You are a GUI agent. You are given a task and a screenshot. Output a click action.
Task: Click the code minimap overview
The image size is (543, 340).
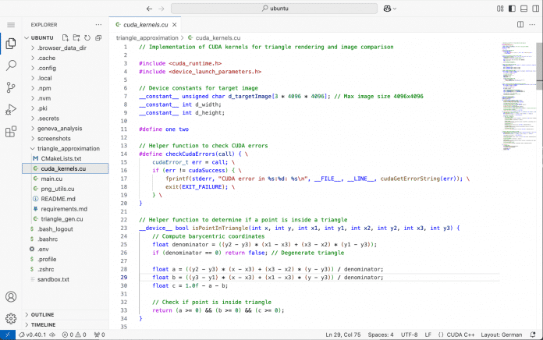519,96
